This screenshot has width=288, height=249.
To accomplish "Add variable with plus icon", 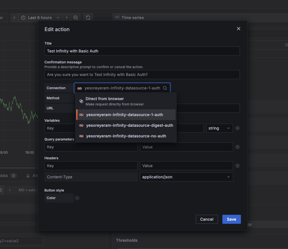I will (238, 128).
